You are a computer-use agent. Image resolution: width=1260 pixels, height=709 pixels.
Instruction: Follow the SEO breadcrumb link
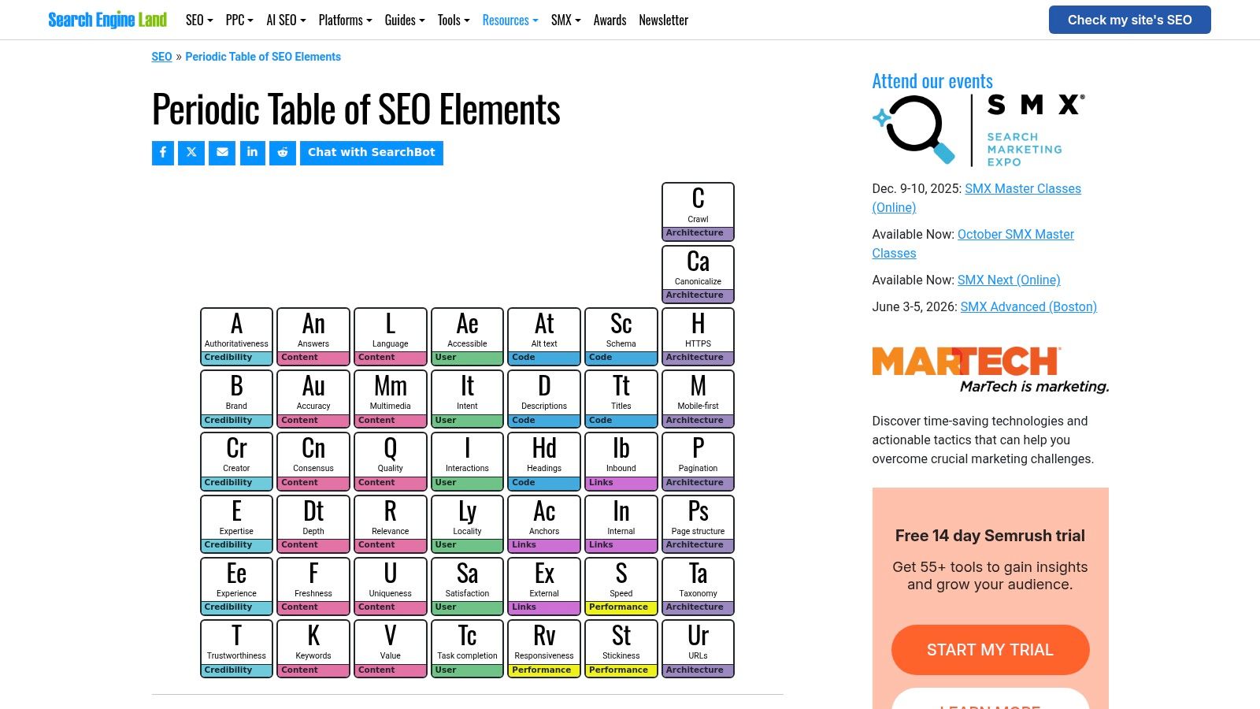tap(161, 56)
